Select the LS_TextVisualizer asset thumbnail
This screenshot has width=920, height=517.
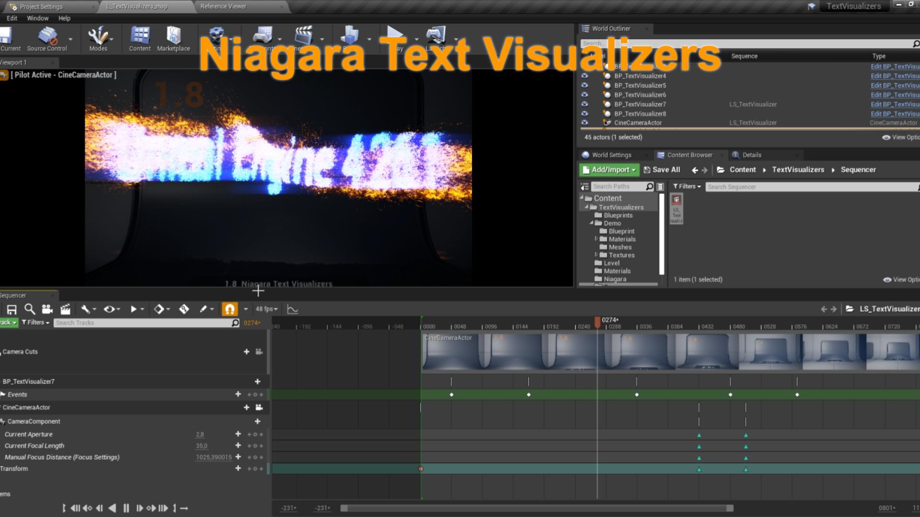click(676, 208)
